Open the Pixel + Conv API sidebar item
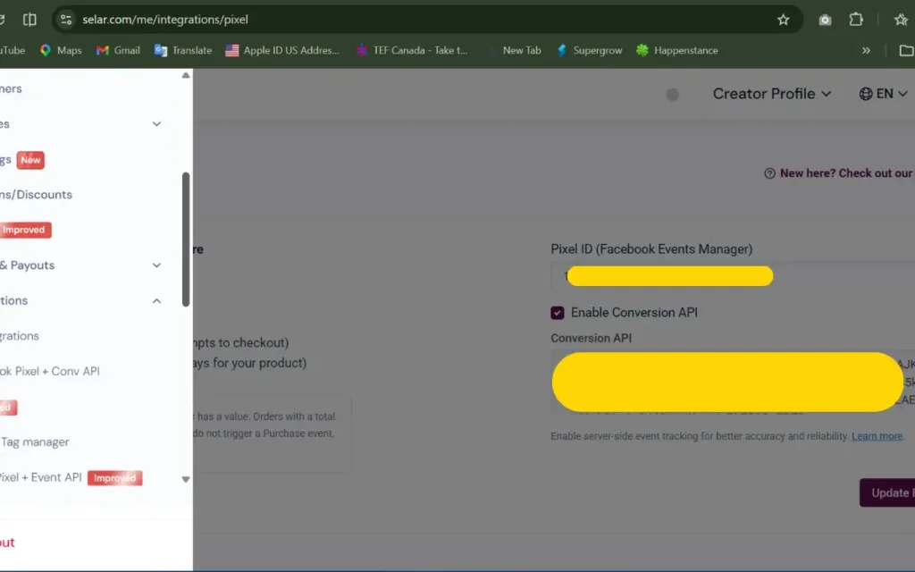 (50, 371)
